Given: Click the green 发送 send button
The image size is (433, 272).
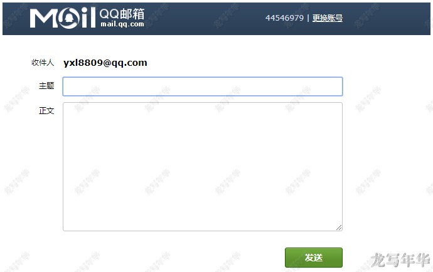Looking at the screenshot, I should point(314,258).
